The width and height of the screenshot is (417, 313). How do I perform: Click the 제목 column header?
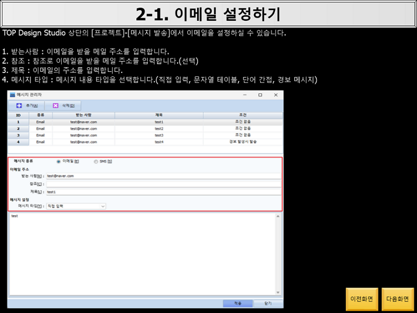coord(159,115)
